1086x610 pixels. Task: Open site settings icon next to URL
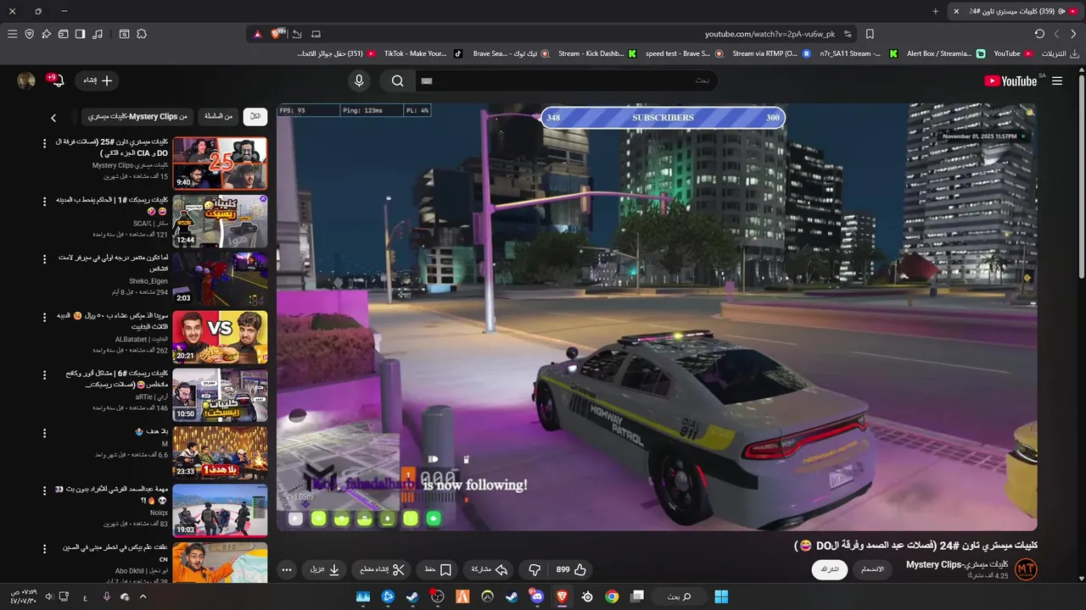point(847,34)
